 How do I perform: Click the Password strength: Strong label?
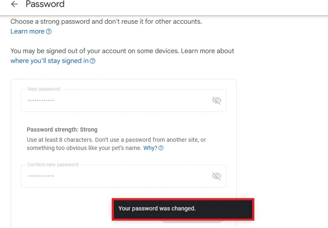[x=62, y=130]
